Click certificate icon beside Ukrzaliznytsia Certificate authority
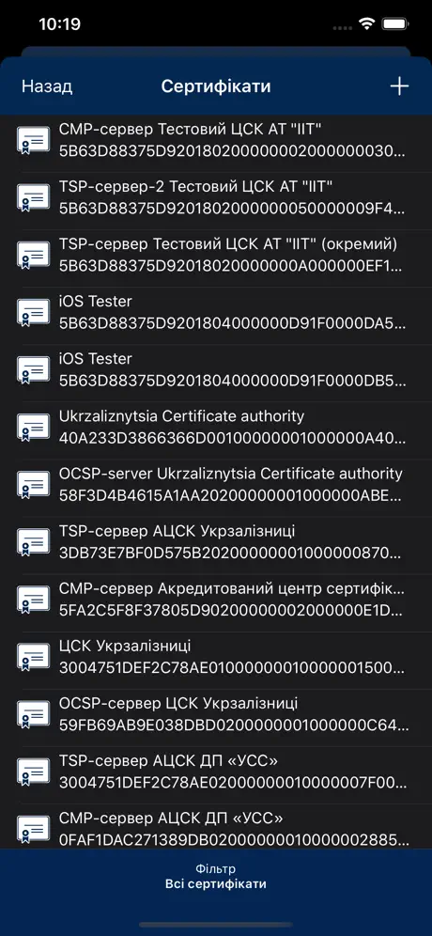The image size is (432, 936). click(x=33, y=428)
